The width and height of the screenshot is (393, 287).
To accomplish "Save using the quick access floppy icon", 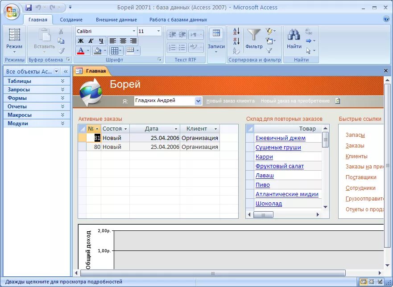I will 29,8.
